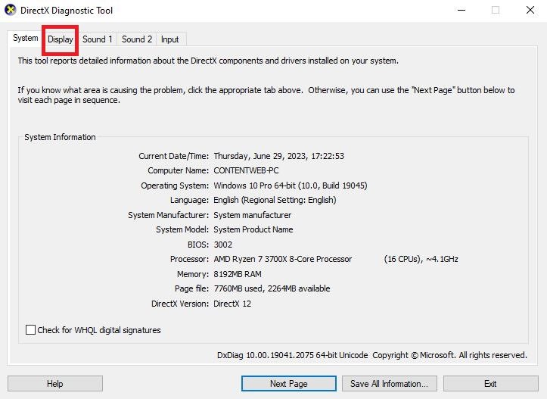547x399 pixels.
Task: Click the DirectX 12 version value
Action: pos(232,304)
